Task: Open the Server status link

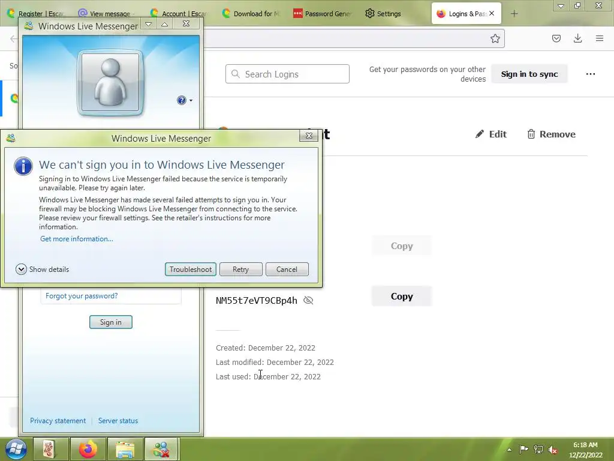Action: tap(118, 421)
